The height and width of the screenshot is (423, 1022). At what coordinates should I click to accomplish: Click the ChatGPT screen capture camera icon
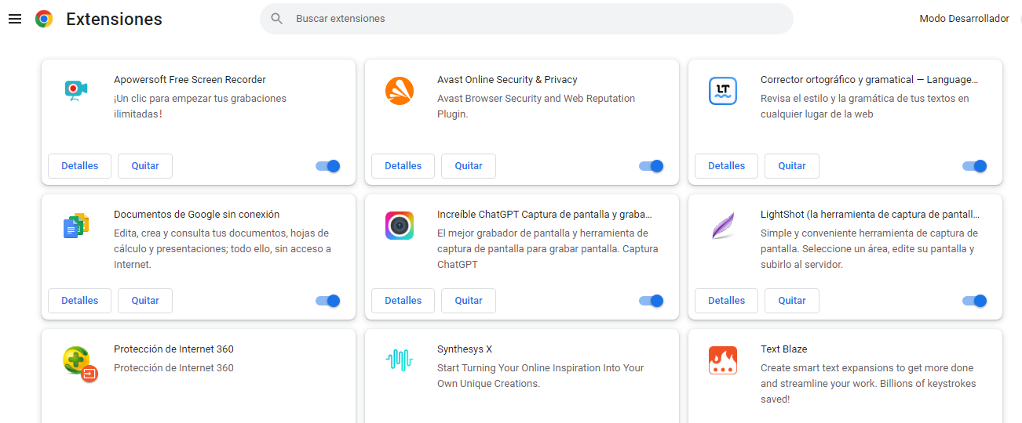pos(400,226)
